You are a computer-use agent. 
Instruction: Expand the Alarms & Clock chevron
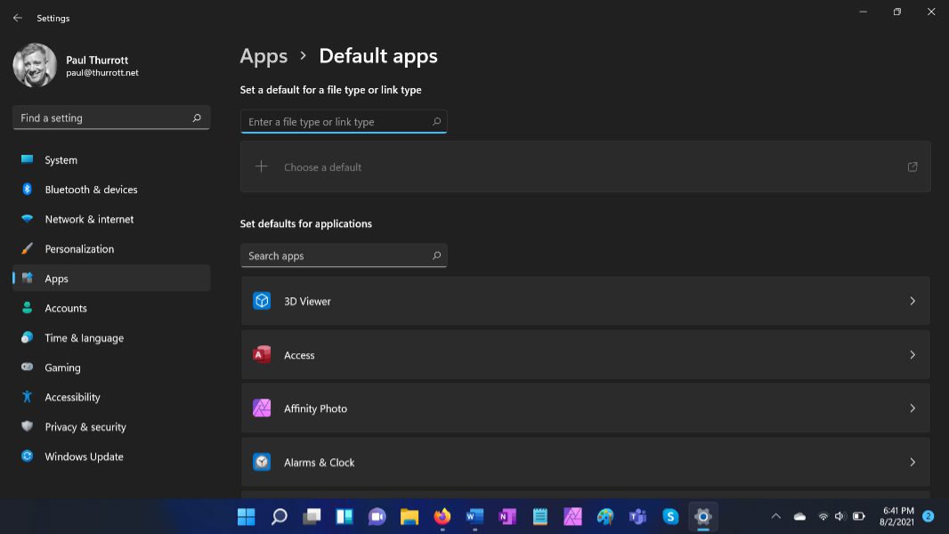coord(912,462)
